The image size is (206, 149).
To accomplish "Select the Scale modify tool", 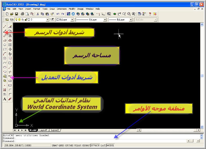I will [10, 58].
